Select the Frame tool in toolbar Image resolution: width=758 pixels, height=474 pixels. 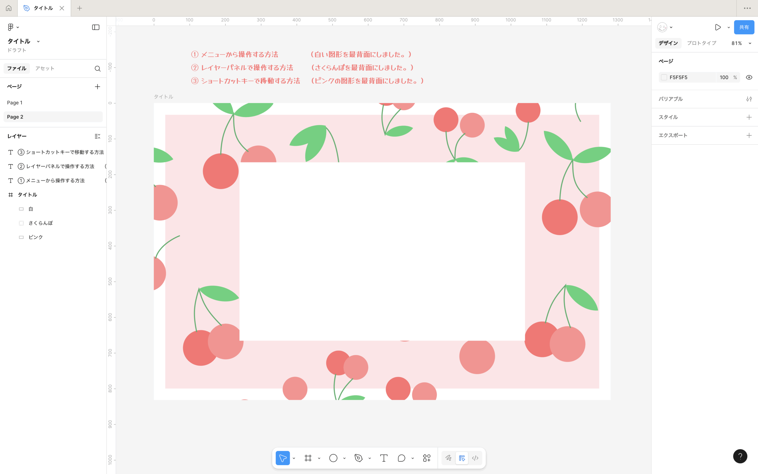308,458
